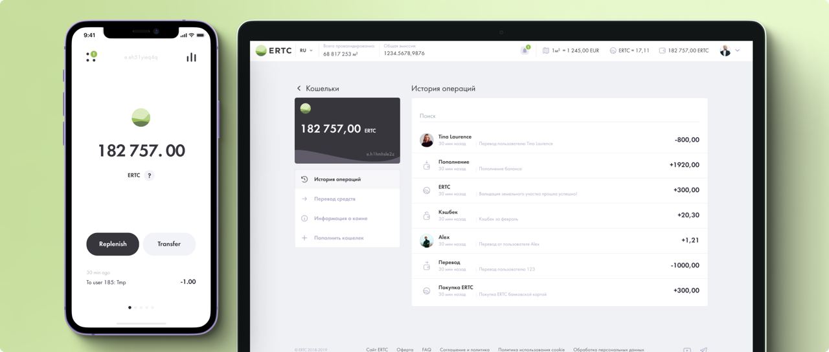Click the +1,21 amount from Alex
Screen dimensions: 829x352
point(690,241)
